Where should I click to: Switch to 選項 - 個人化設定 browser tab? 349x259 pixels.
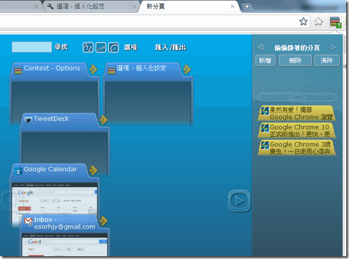pyautogui.click(x=91, y=6)
